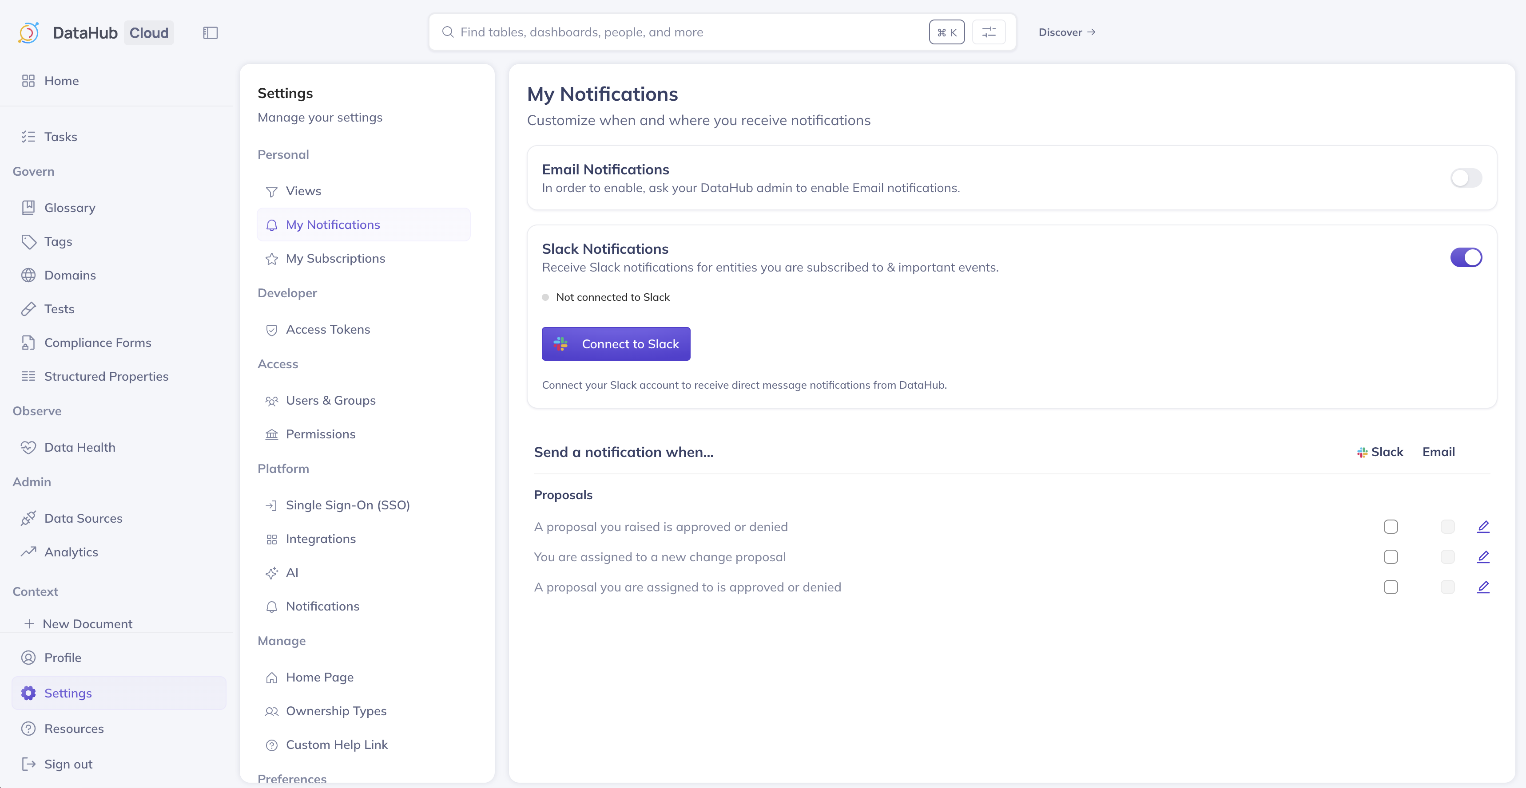The width and height of the screenshot is (1526, 788).
Task: Open My Subscriptions settings page
Action: tap(335, 258)
